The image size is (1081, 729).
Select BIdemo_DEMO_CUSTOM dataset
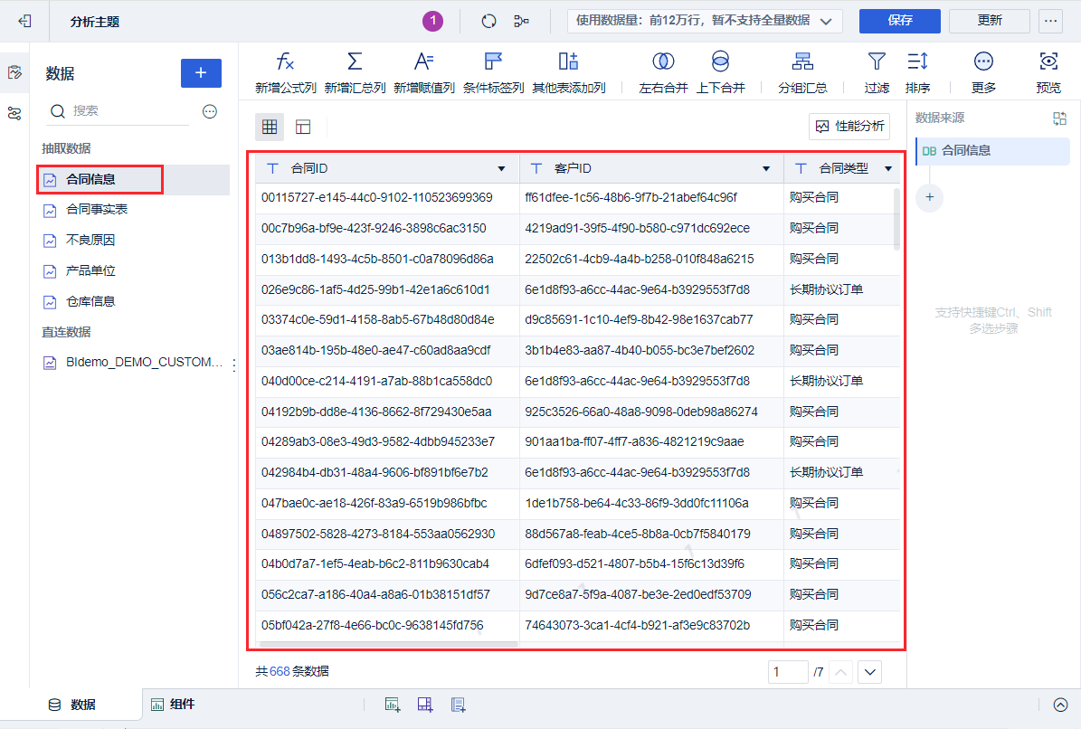(x=132, y=362)
